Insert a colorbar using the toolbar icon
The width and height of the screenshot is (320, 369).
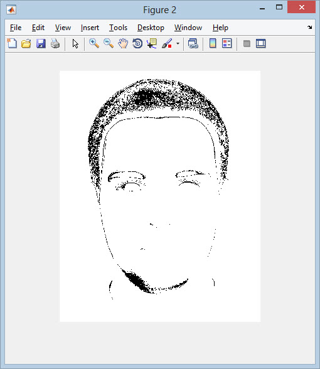tap(213, 43)
